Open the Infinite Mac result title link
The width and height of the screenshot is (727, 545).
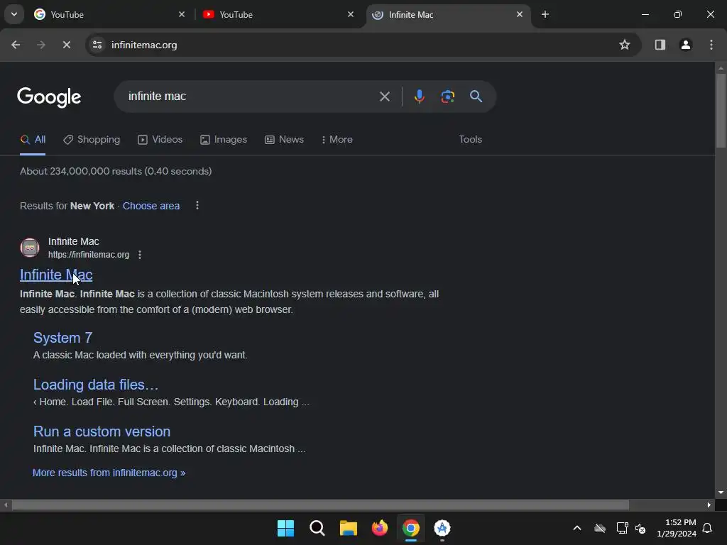tap(56, 275)
